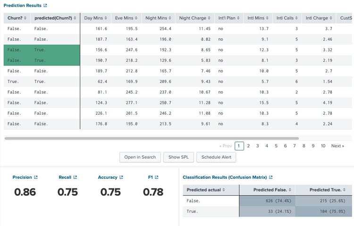Open the F1 external link icon
Image resolution: width=354 pixels, height=226 pixels.
point(157,177)
